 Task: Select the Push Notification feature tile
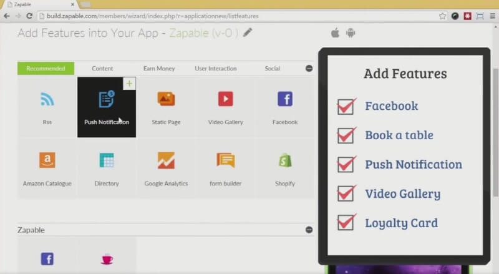click(107, 107)
